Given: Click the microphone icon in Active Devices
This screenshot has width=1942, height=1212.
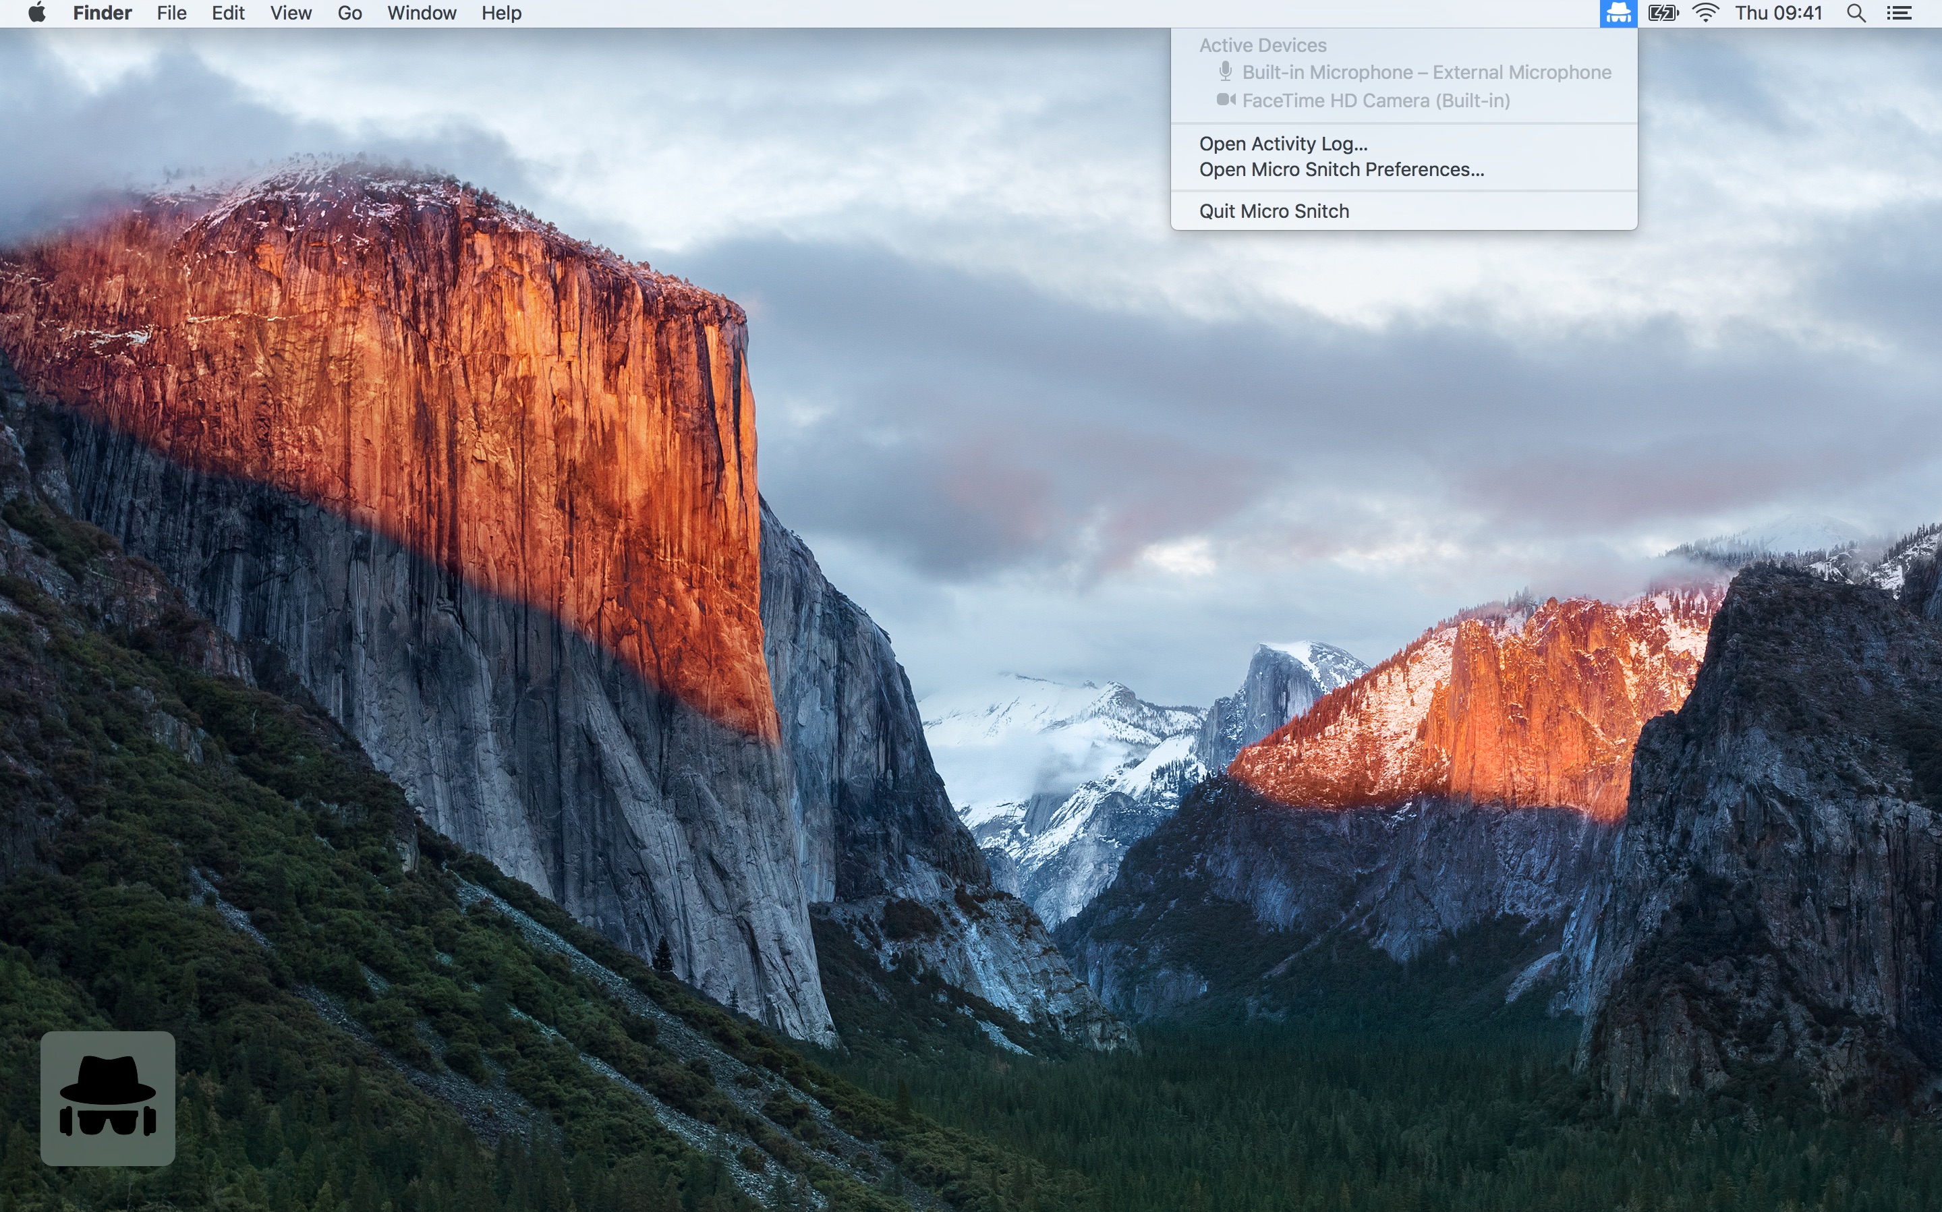Looking at the screenshot, I should [x=1225, y=71].
